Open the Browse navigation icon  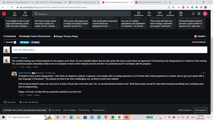[25, 14]
